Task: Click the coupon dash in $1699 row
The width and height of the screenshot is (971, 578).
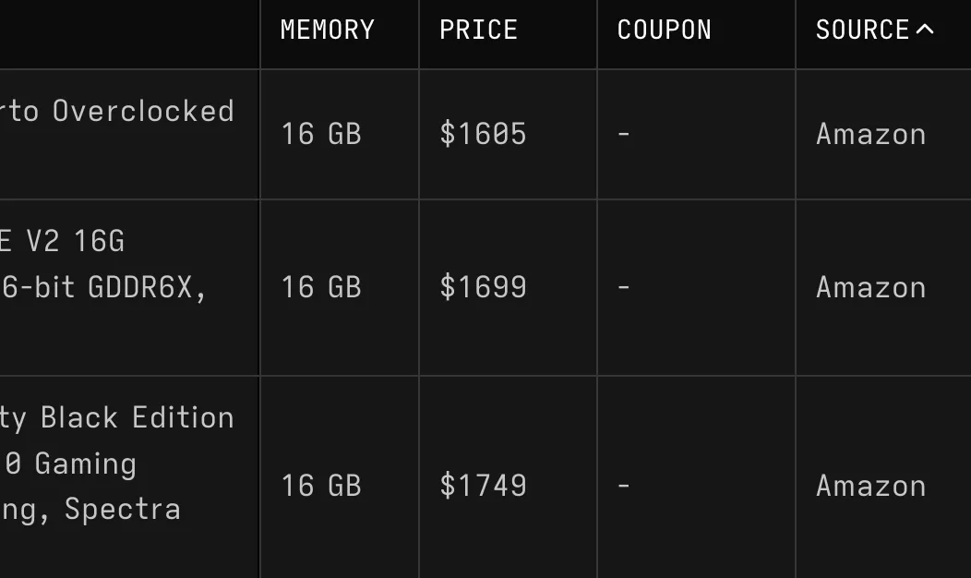Action: click(x=624, y=287)
